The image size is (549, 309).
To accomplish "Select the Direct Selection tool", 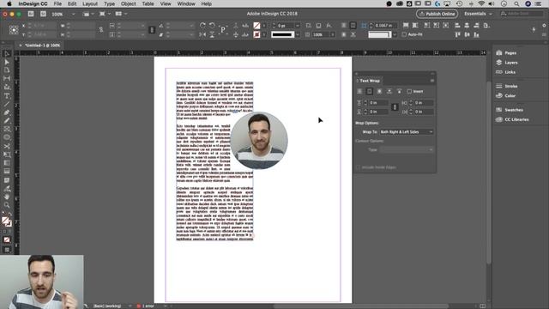I will [7, 62].
